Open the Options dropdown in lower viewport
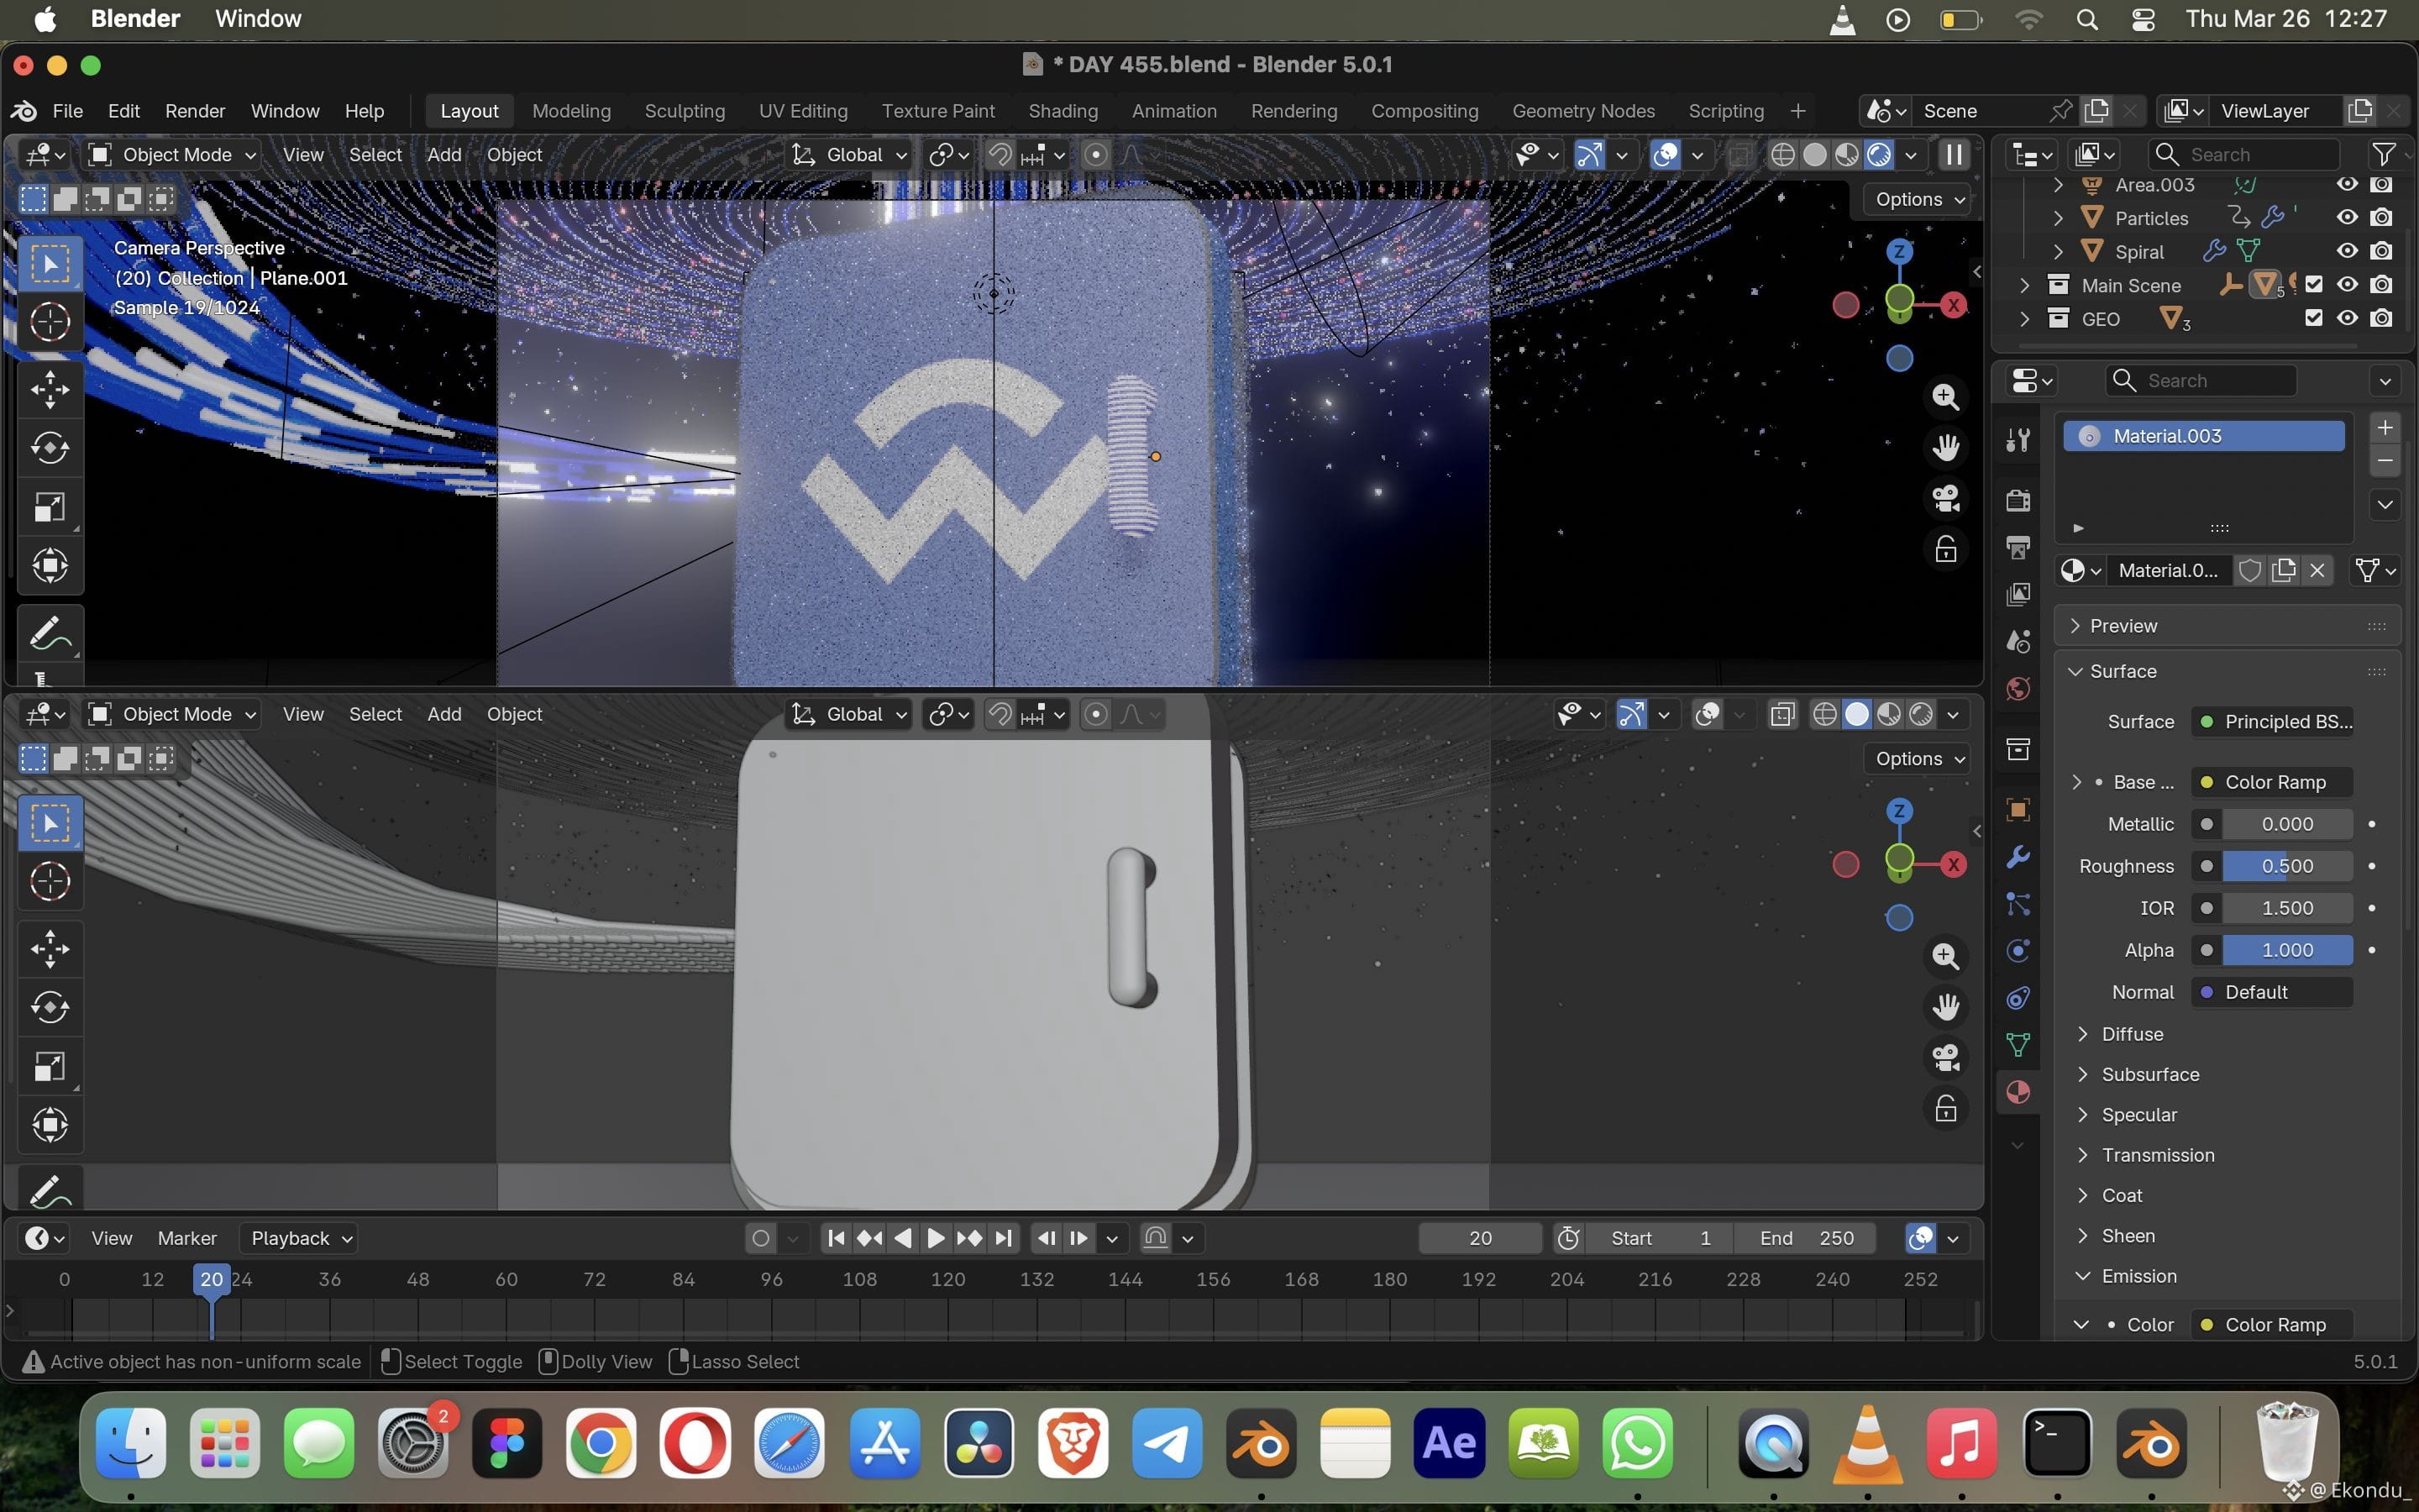This screenshot has width=2419, height=1512. point(1918,759)
